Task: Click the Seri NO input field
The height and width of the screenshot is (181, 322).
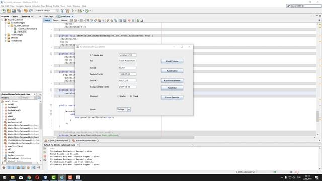Action: click(127, 81)
